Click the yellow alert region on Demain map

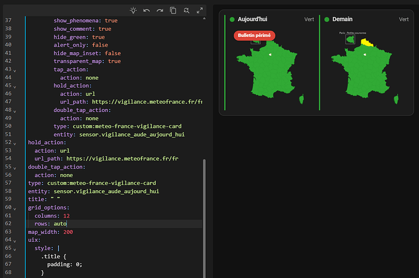[x=367, y=42]
